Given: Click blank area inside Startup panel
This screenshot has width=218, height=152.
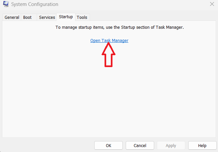Looking at the screenshot, I should point(109,99).
